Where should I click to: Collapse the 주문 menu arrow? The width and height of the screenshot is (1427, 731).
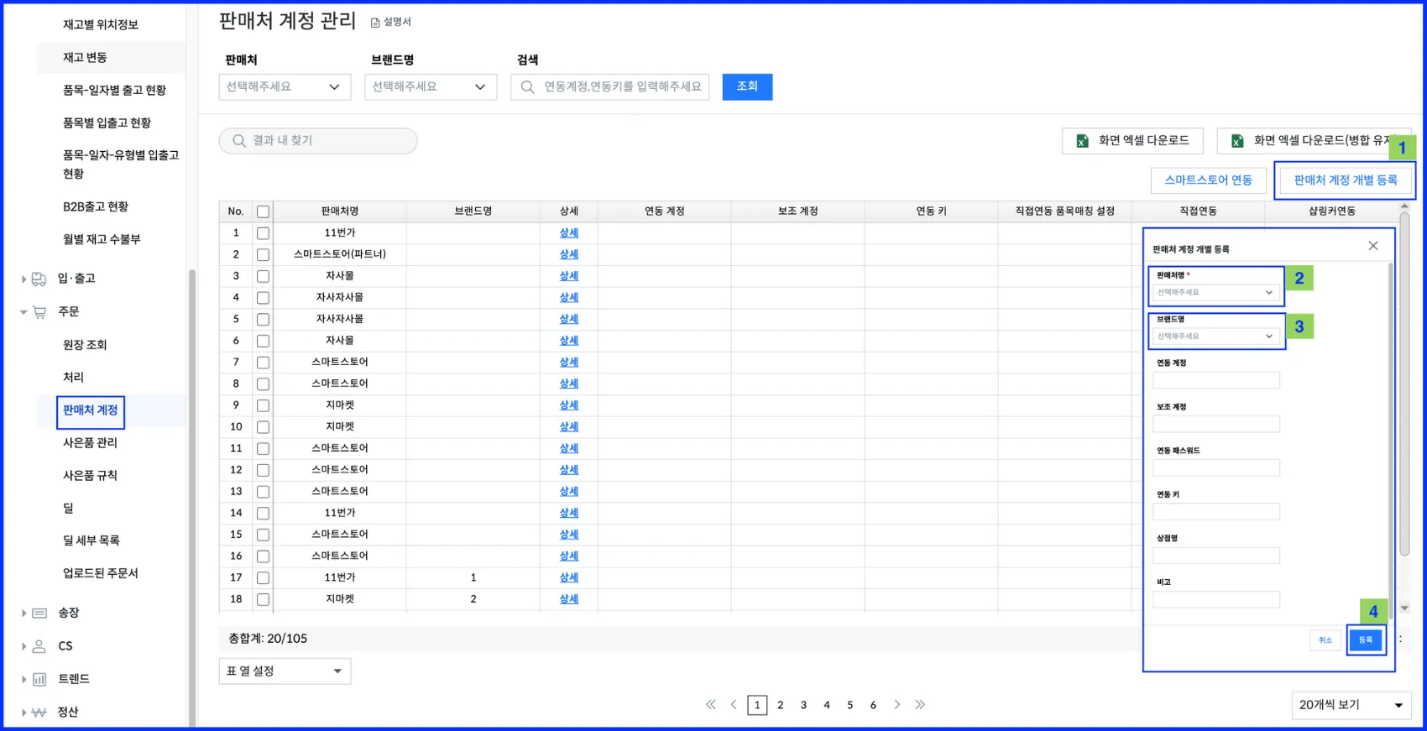[x=24, y=312]
